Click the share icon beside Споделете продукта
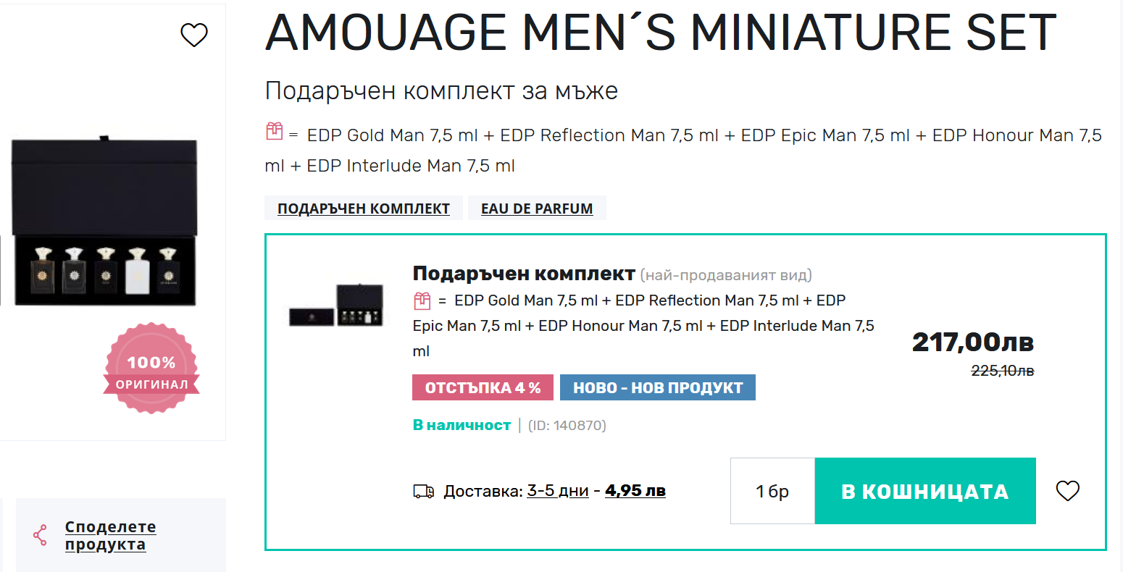 pos(40,535)
